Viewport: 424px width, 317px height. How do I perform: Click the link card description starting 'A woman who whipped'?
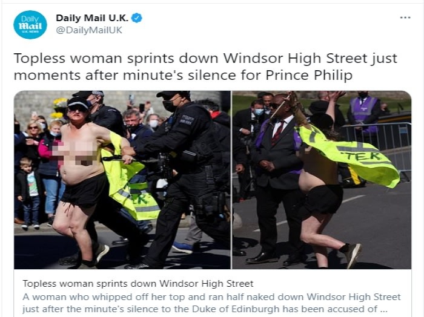(x=211, y=302)
